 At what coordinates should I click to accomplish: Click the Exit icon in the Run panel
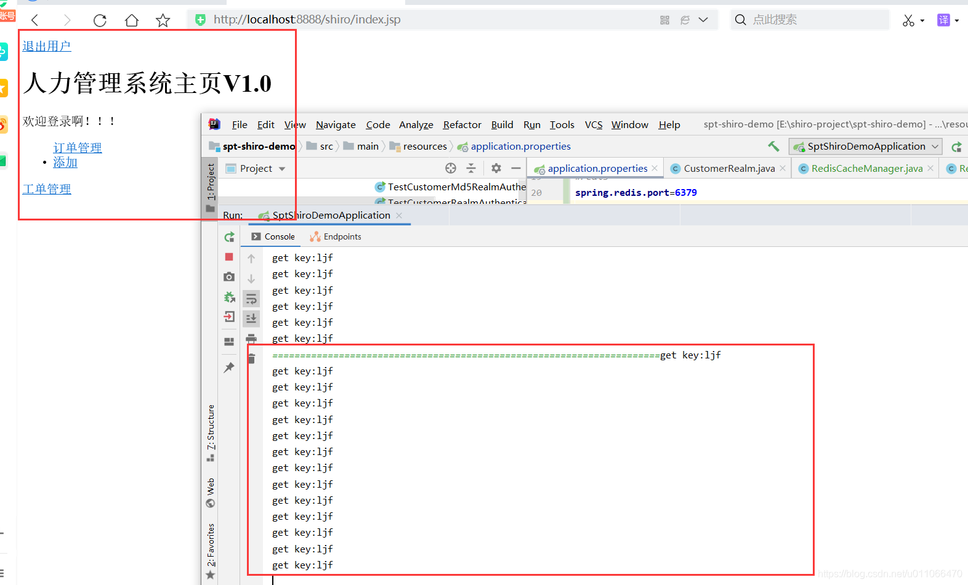(x=229, y=317)
